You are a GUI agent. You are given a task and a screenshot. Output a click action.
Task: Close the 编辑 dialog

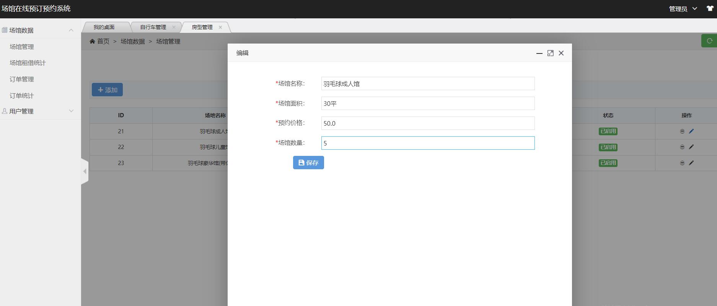click(x=561, y=53)
